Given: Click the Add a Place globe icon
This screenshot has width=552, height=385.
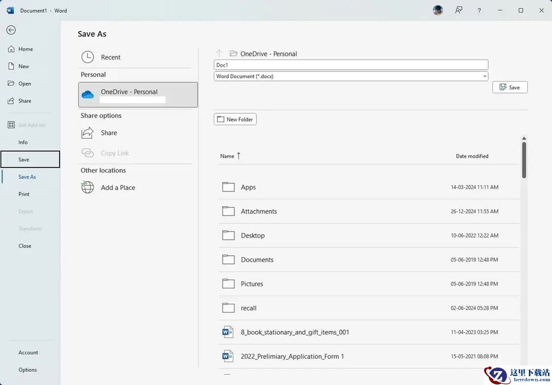Looking at the screenshot, I should pos(88,187).
